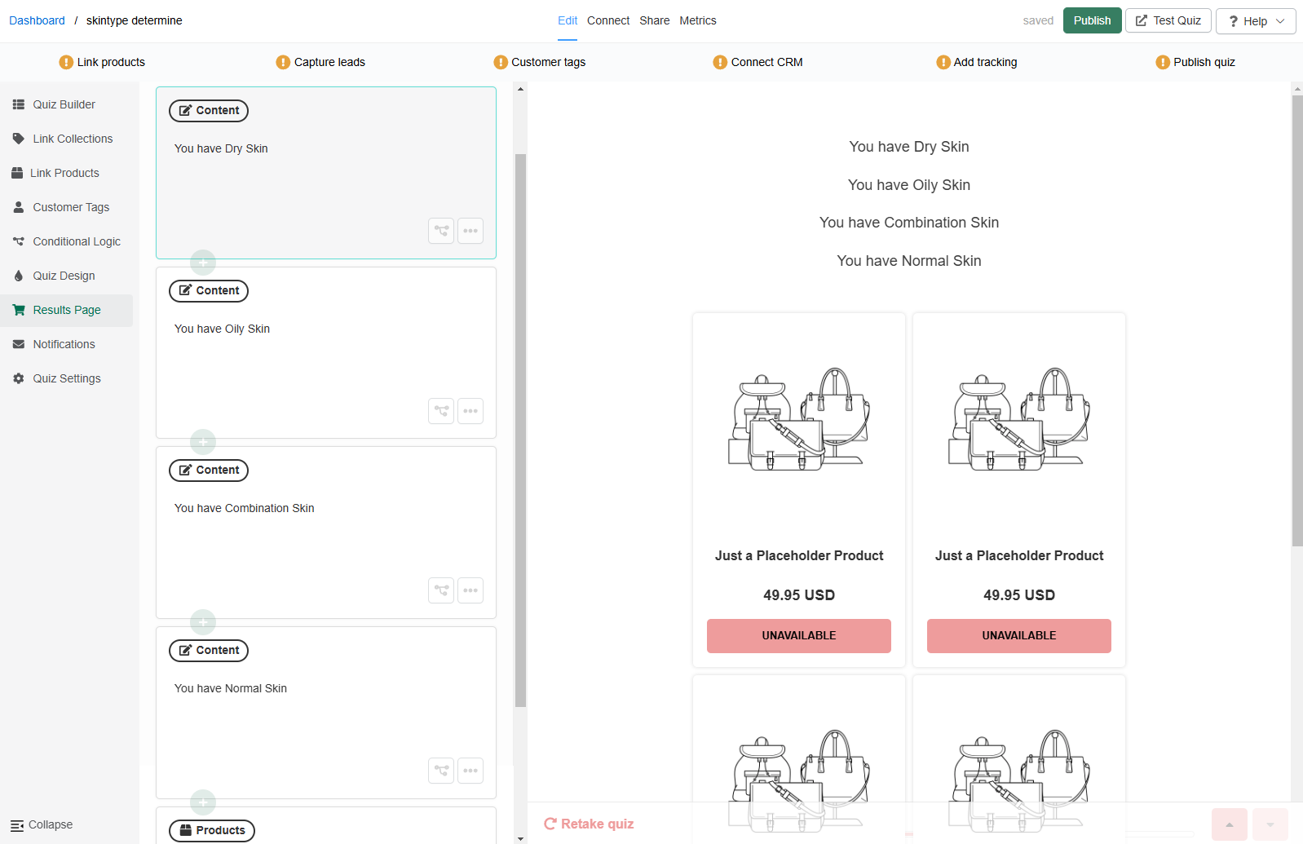This screenshot has width=1303, height=844.
Task: Open Link Products in sidebar
Action: click(x=66, y=173)
